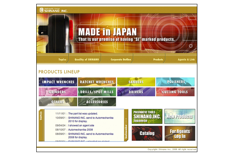This screenshot has width=234, height=156.
Task: Open the Shinano Inc. Japanese site banner
Action: tap(147, 116)
